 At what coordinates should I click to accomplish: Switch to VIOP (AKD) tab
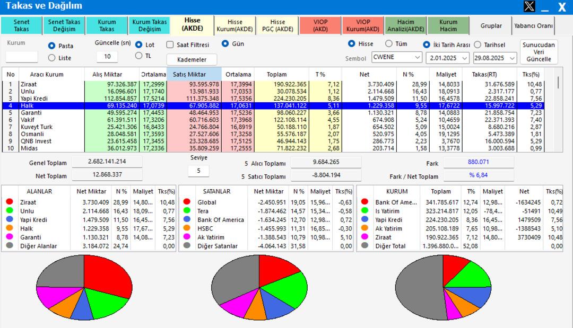320,25
